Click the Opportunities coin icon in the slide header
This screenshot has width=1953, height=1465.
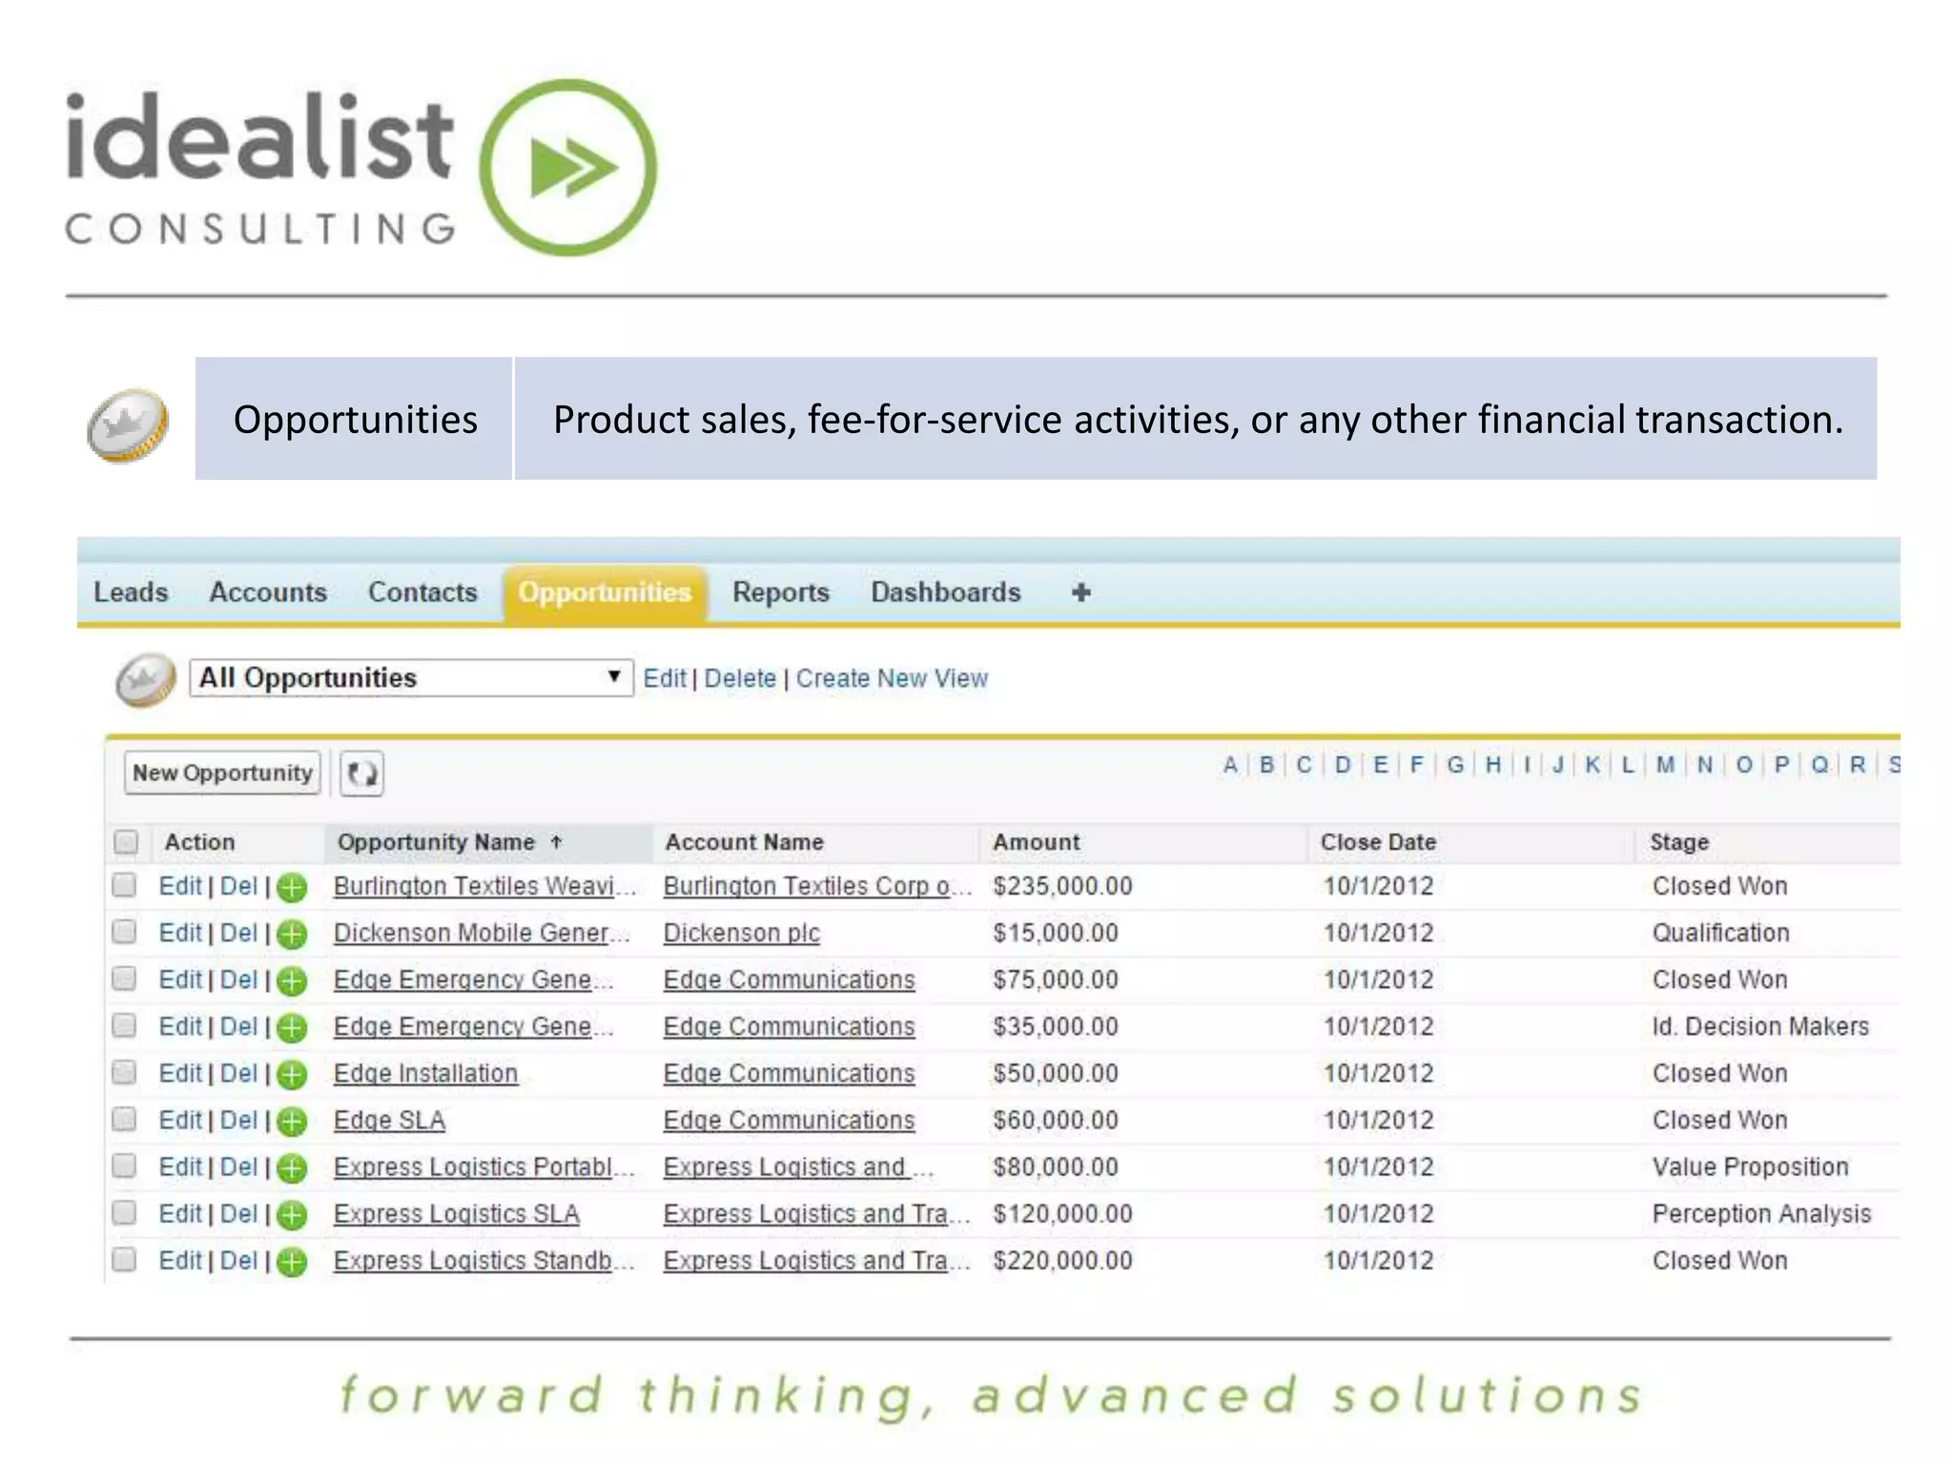128,424
